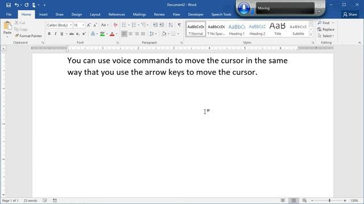Show or hide paragraph marks
364x204 pixels.
point(180,25)
